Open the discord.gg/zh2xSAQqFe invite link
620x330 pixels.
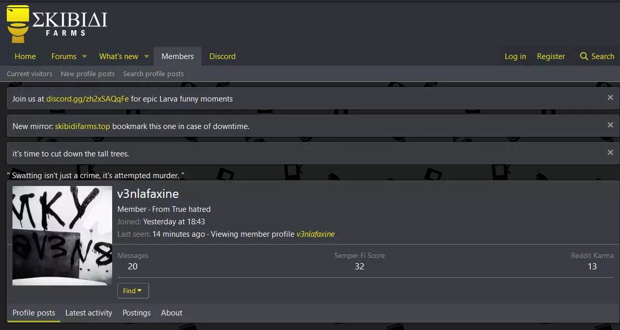click(x=87, y=98)
